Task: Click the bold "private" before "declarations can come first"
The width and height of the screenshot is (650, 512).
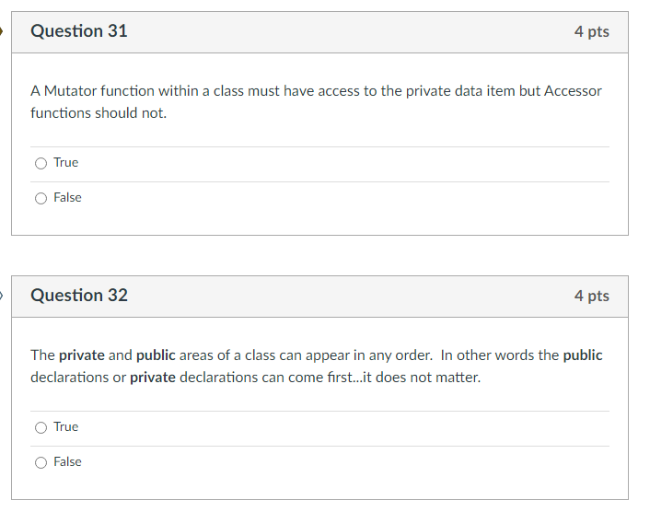Action: click(153, 378)
